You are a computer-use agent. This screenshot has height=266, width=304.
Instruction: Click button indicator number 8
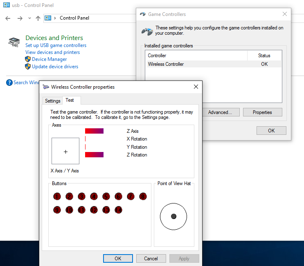click(143, 197)
